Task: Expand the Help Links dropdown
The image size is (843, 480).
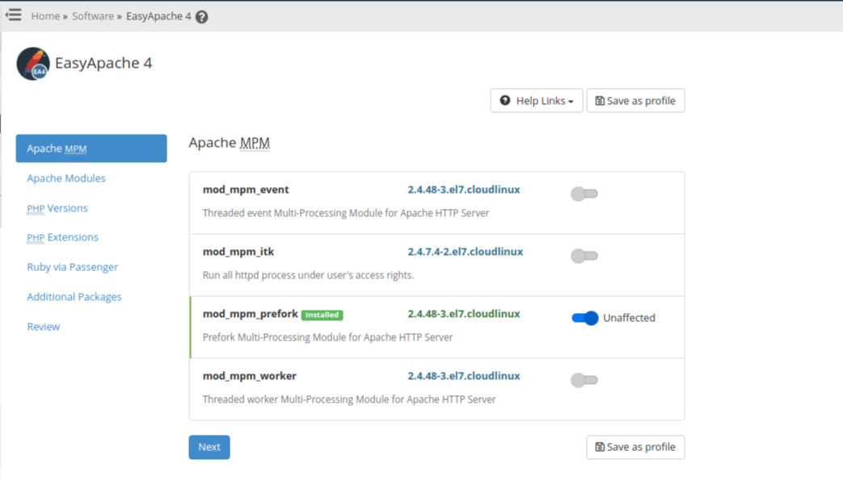Action: click(x=536, y=100)
